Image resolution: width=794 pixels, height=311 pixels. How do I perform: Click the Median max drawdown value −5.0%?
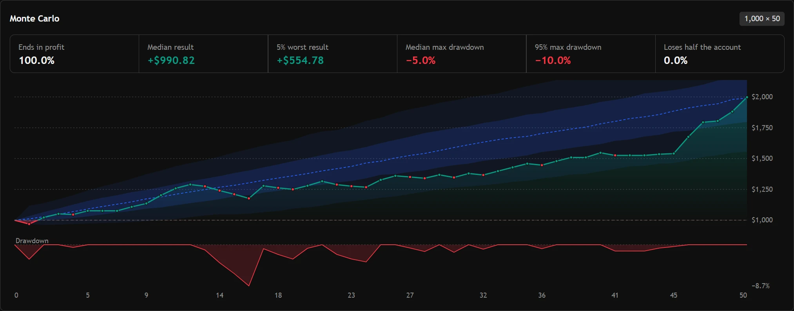coord(421,60)
